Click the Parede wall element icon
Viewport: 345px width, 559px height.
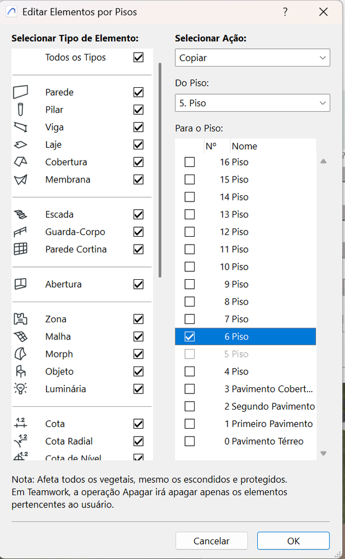(20, 92)
